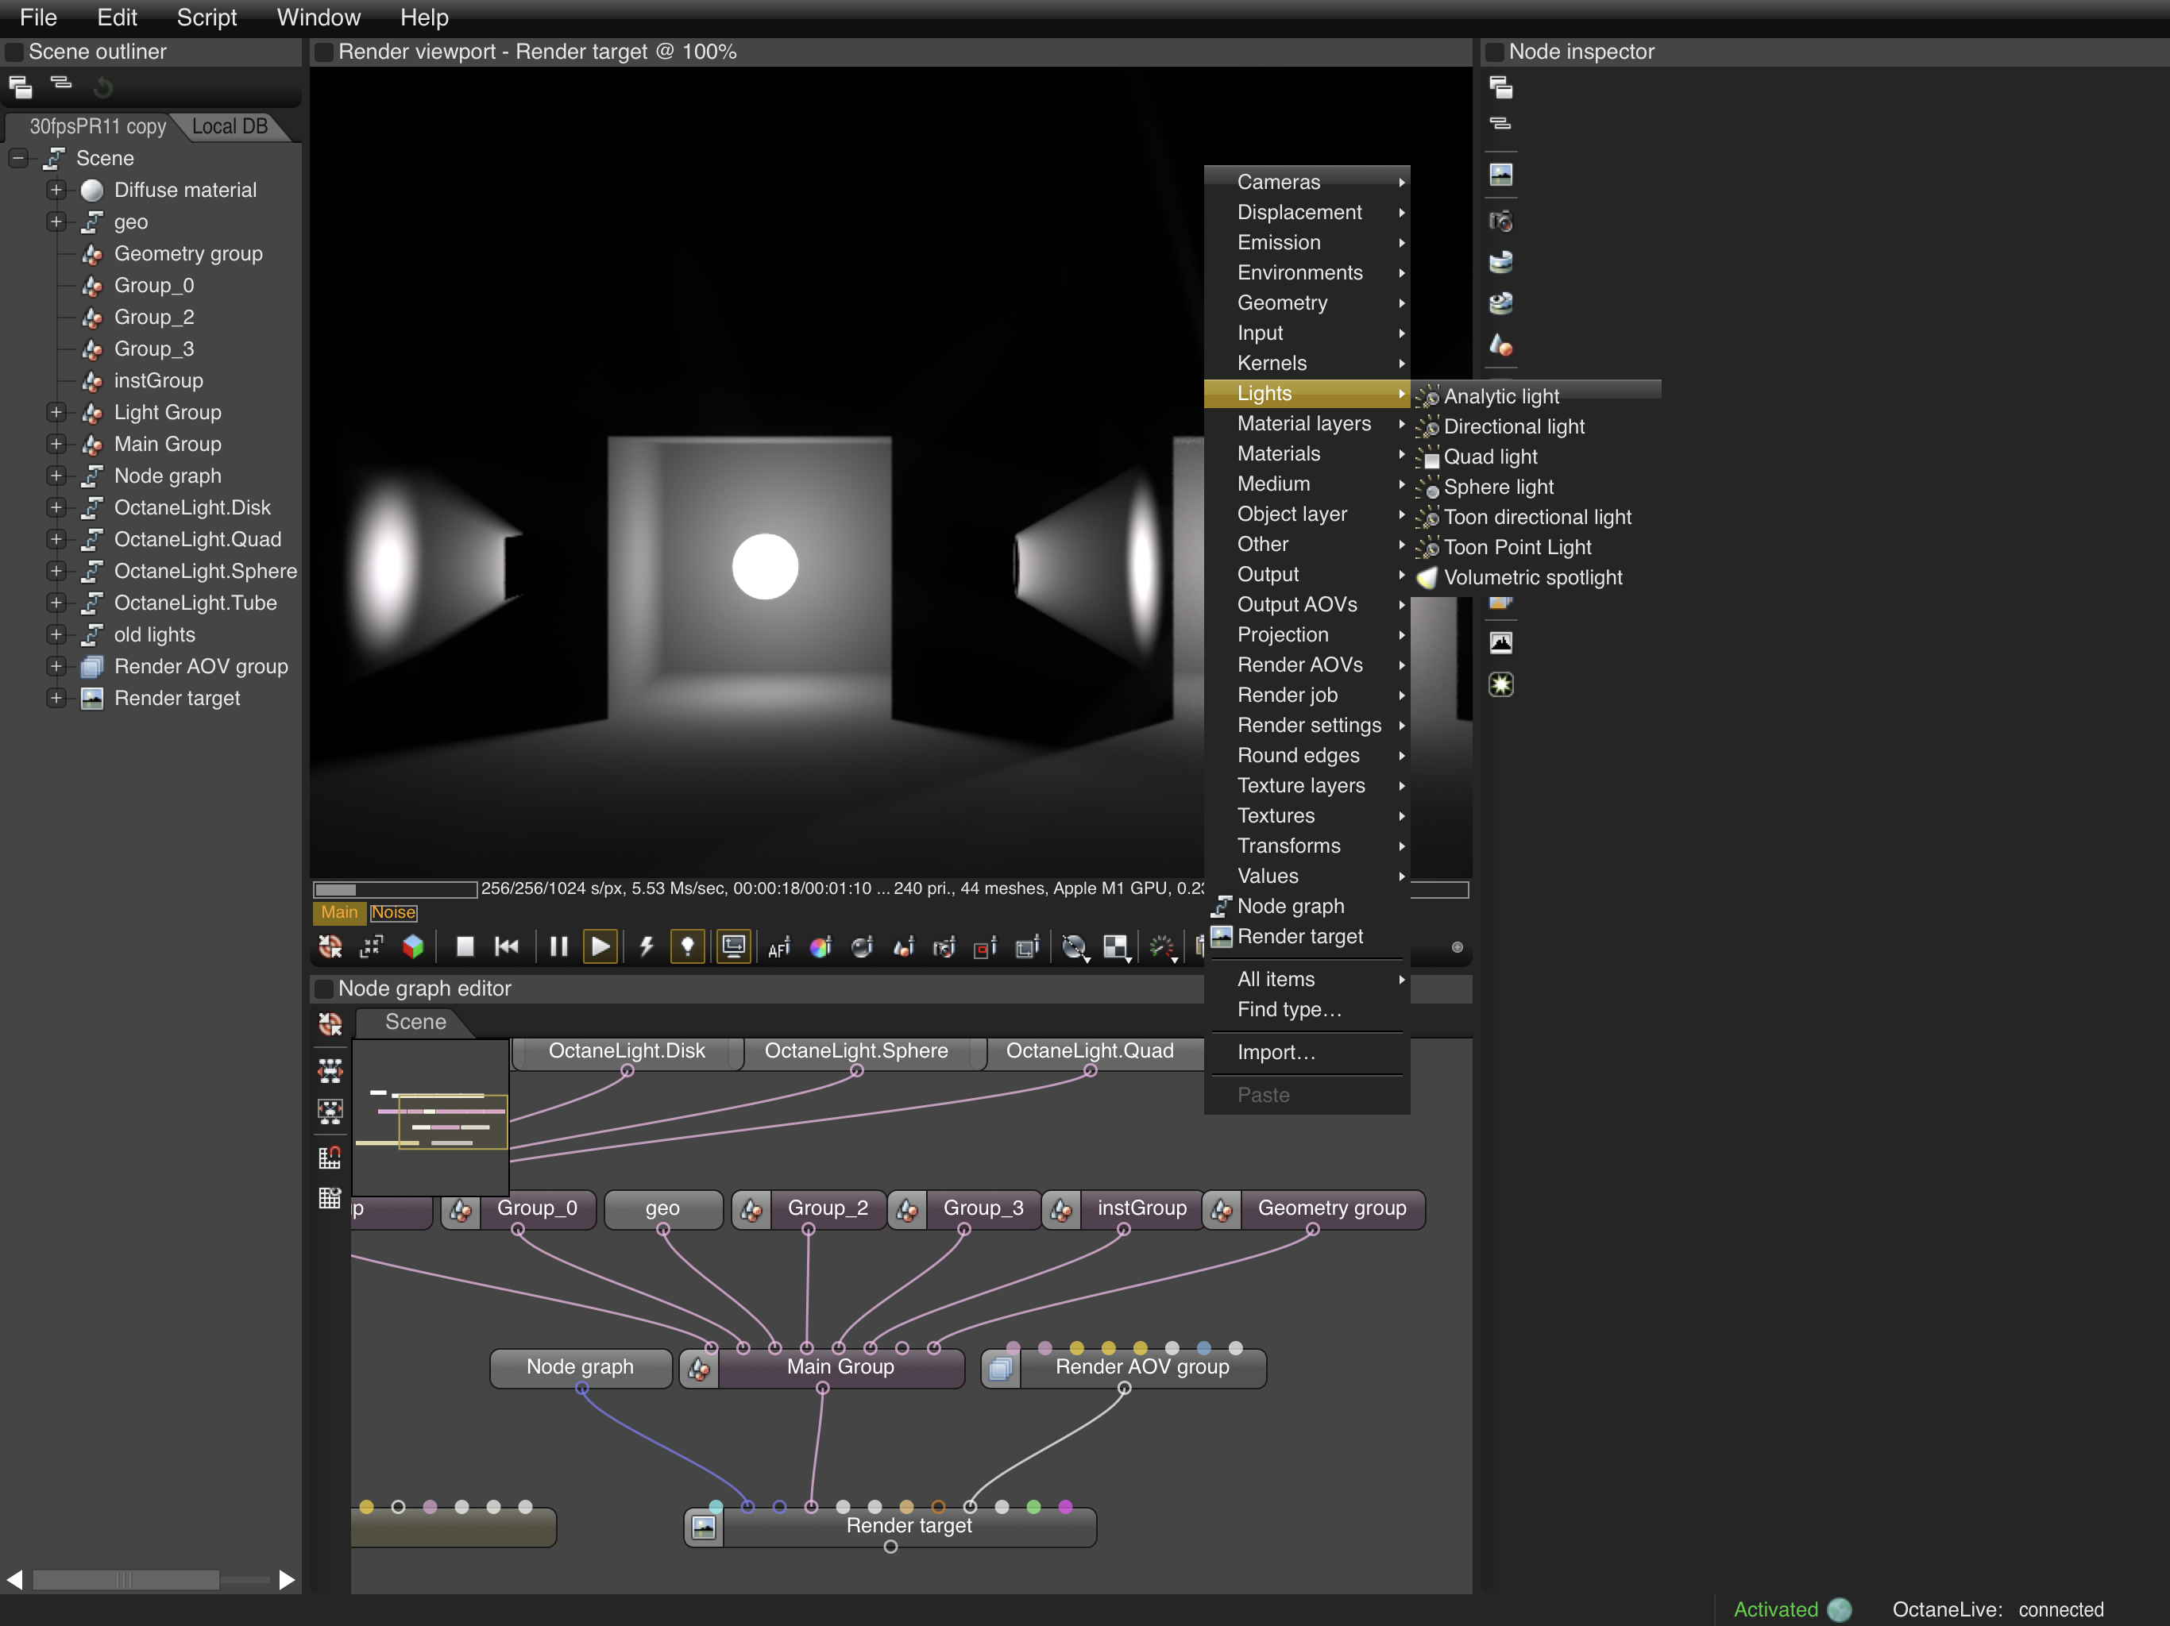Click the camera icon in Node inspector

1500,221
